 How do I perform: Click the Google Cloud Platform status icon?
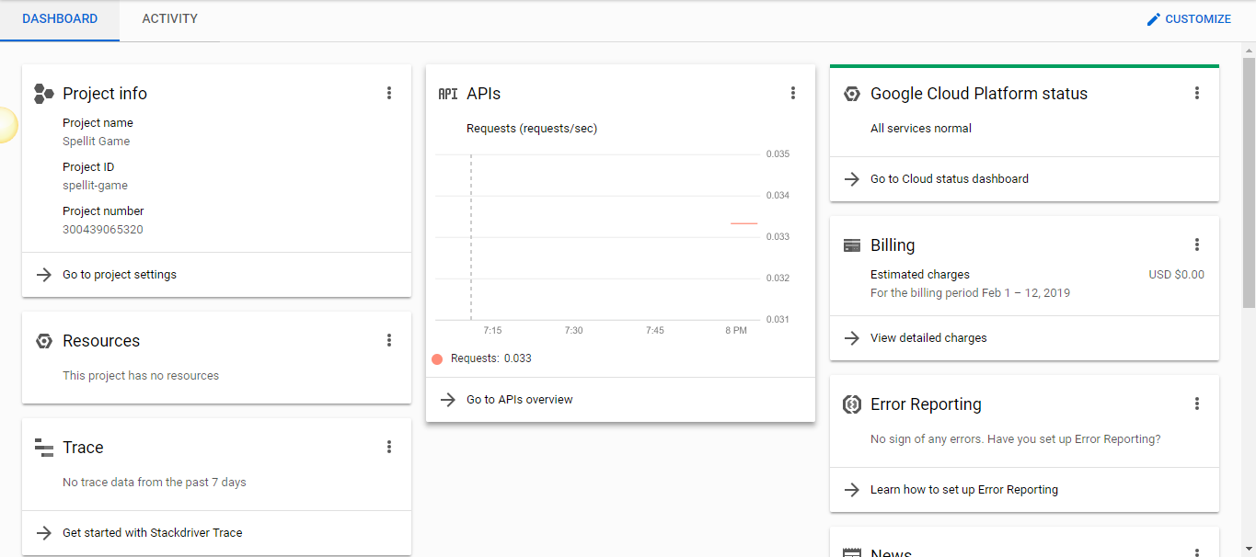coord(852,94)
